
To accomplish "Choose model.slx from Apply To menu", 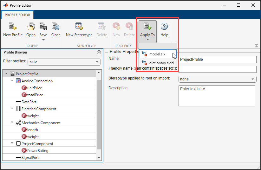I will pyautogui.click(x=157, y=54).
